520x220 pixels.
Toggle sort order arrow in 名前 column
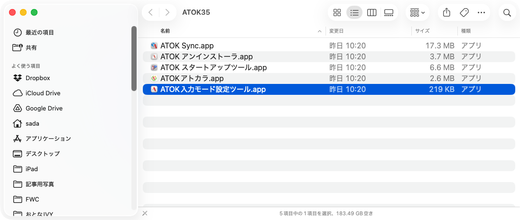(320, 31)
